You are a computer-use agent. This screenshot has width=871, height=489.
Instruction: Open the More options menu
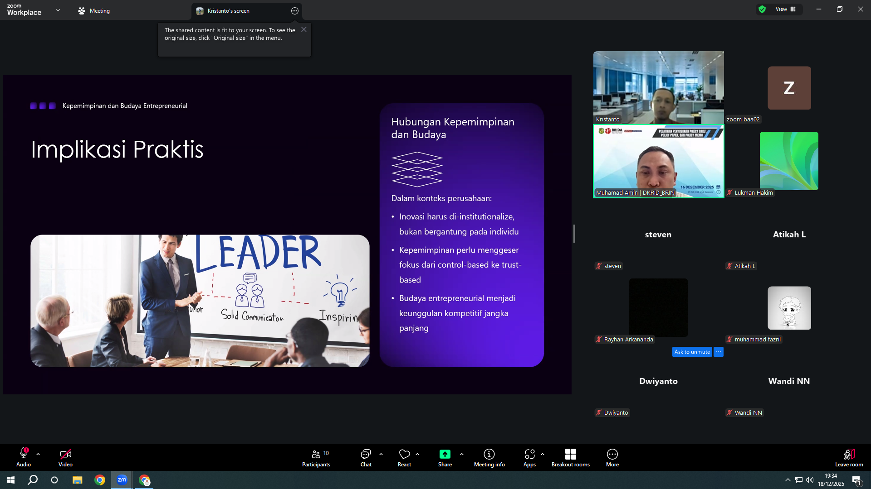pos(612,457)
